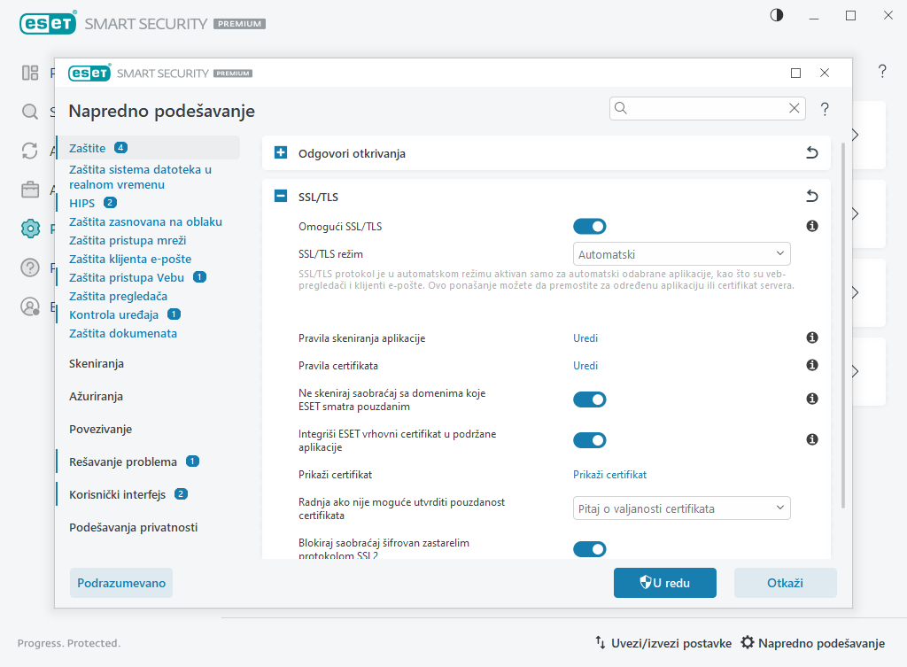907x667 pixels.
Task: Disable the Omogući SSL/TLS toggle
Action: click(x=589, y=226)
